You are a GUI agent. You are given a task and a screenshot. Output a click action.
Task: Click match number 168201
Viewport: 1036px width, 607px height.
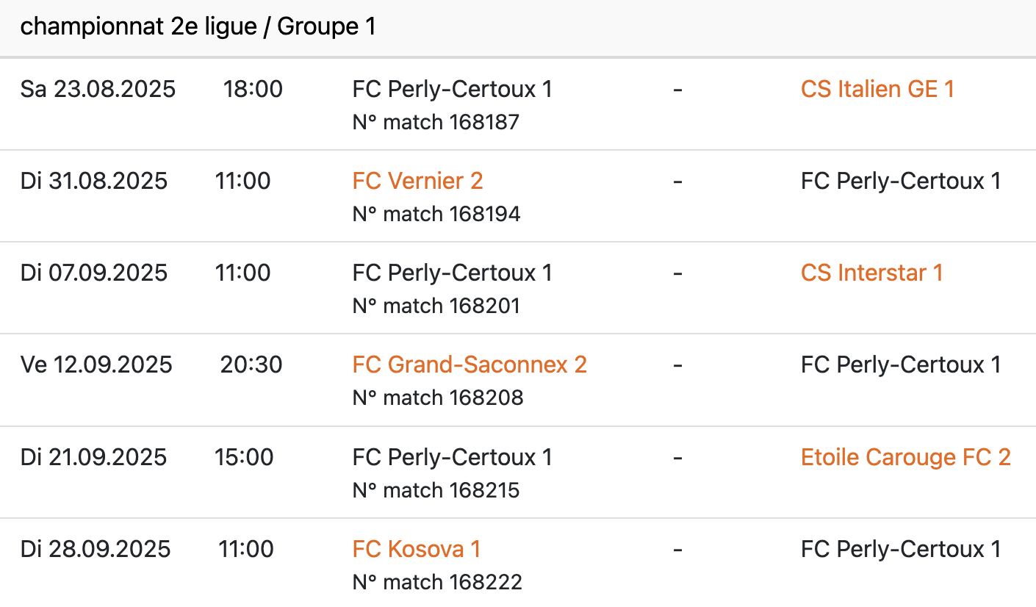[x=436, y=306]
